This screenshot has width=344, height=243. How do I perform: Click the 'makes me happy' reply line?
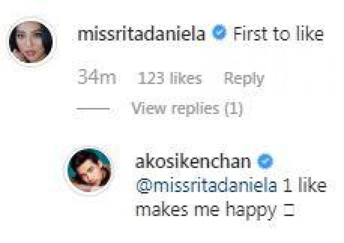[x=206, y=209]
